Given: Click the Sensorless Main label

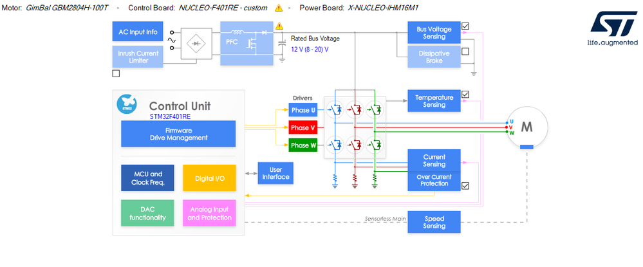Looking at the screenshot, I should click(x=385, y=219).
